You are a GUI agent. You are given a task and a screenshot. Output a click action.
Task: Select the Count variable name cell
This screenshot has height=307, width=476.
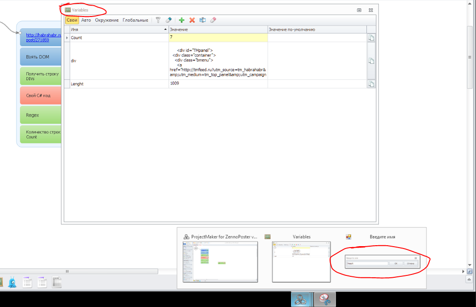pos(119,38)
